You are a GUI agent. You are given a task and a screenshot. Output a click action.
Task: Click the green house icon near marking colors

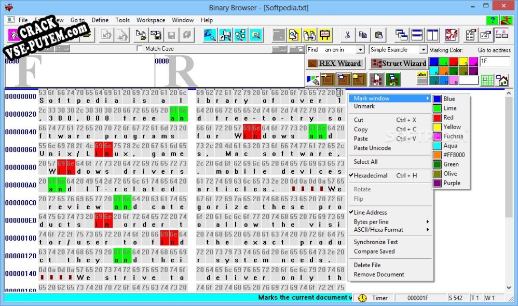(502, 80)
